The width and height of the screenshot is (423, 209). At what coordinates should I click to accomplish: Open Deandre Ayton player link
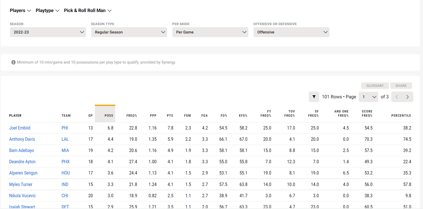(x=22, y=162)
